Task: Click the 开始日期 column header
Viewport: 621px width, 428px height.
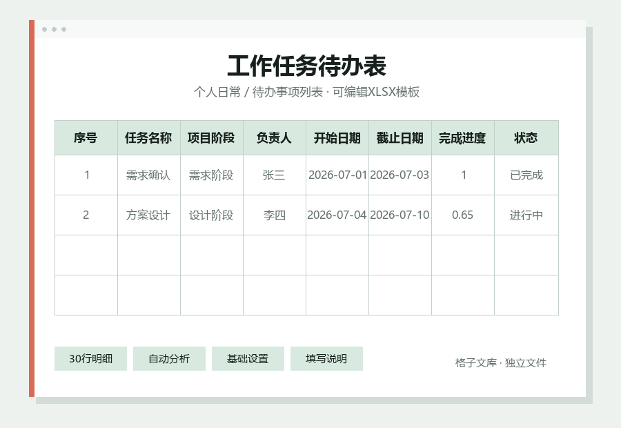Action: coord(337,138)
